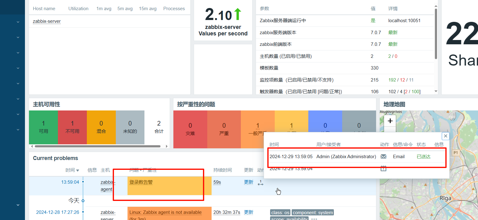Open the 一般严重 problem count
The width and height of the screenshot is (478, 220).
point(258,126)
